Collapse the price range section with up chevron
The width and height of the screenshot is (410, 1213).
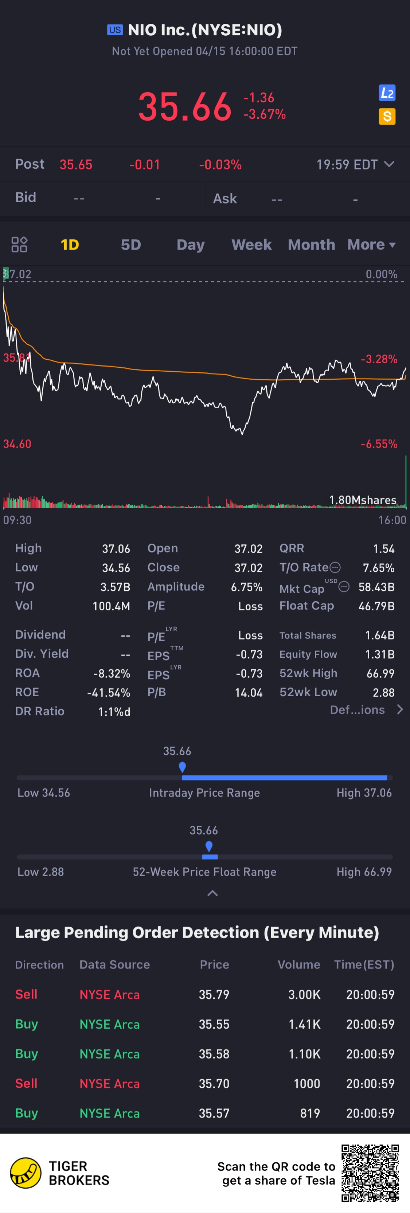coord(213,893)
